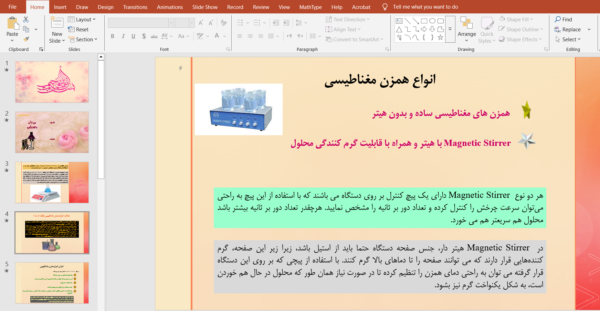Toggle Underline text formatting
This screenshot has height=311, width=600.
(x=133, y=36)
